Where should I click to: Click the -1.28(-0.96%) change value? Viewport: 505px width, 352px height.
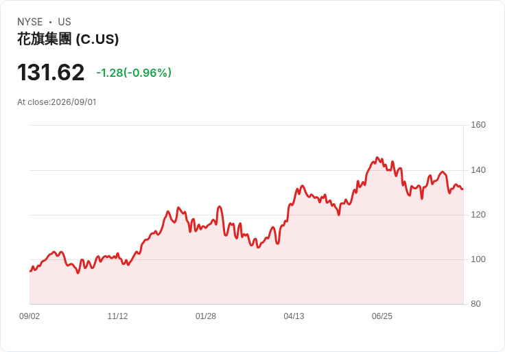click(x=134, y=73)
